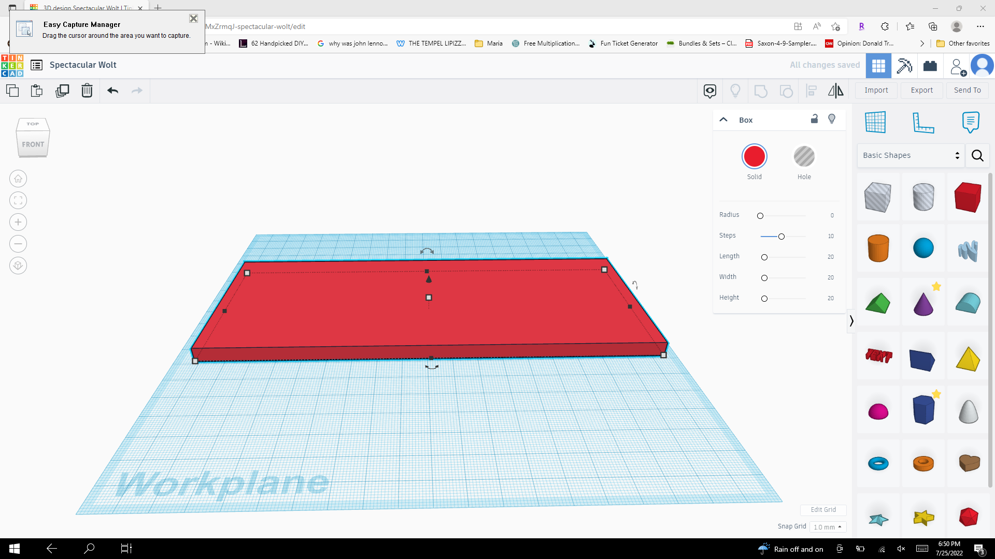Click the FRONT face of view cube

(x=33, y=144)
